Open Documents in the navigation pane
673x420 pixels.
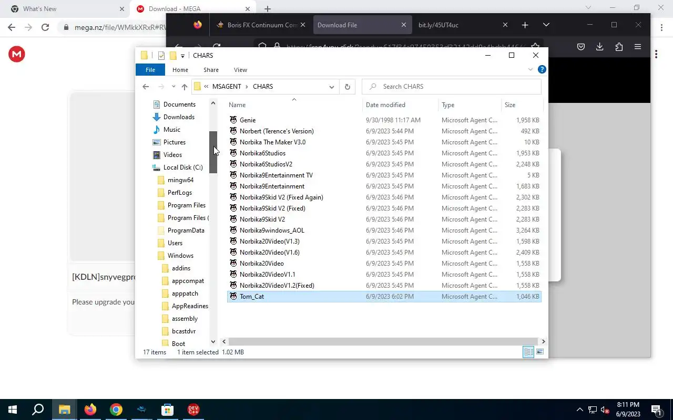(x=179, y=104)
